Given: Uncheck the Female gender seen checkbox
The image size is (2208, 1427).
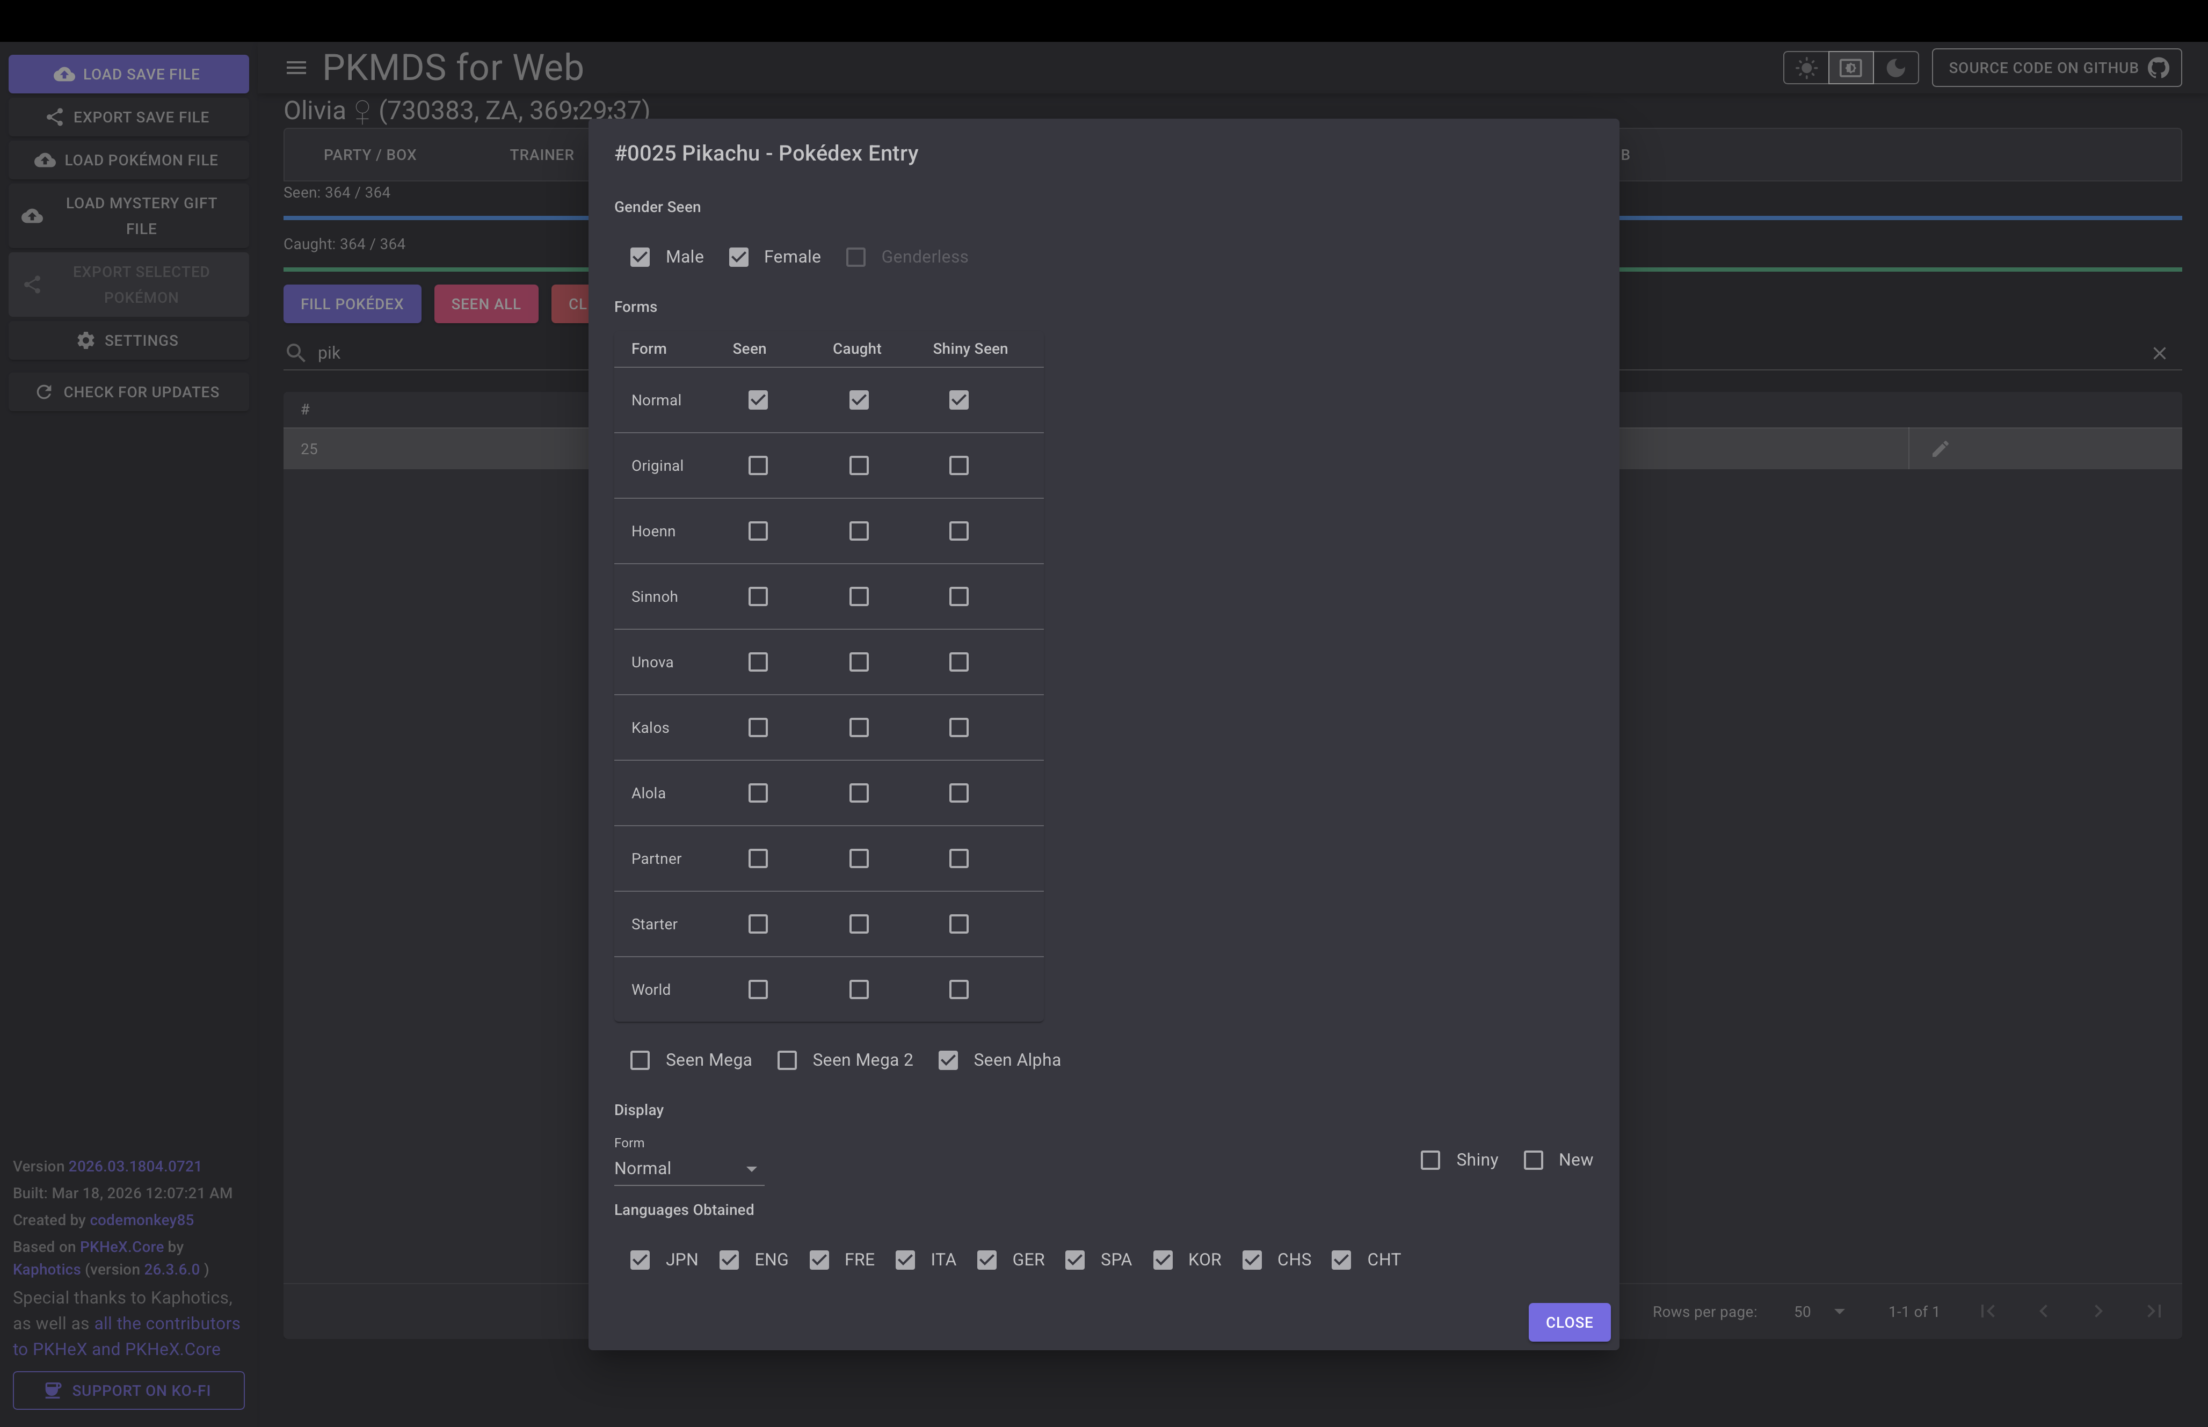Looking at the screenshot, I should (x=738, y=257).
